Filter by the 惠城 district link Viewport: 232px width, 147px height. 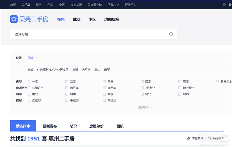click(x=30, y=70)
